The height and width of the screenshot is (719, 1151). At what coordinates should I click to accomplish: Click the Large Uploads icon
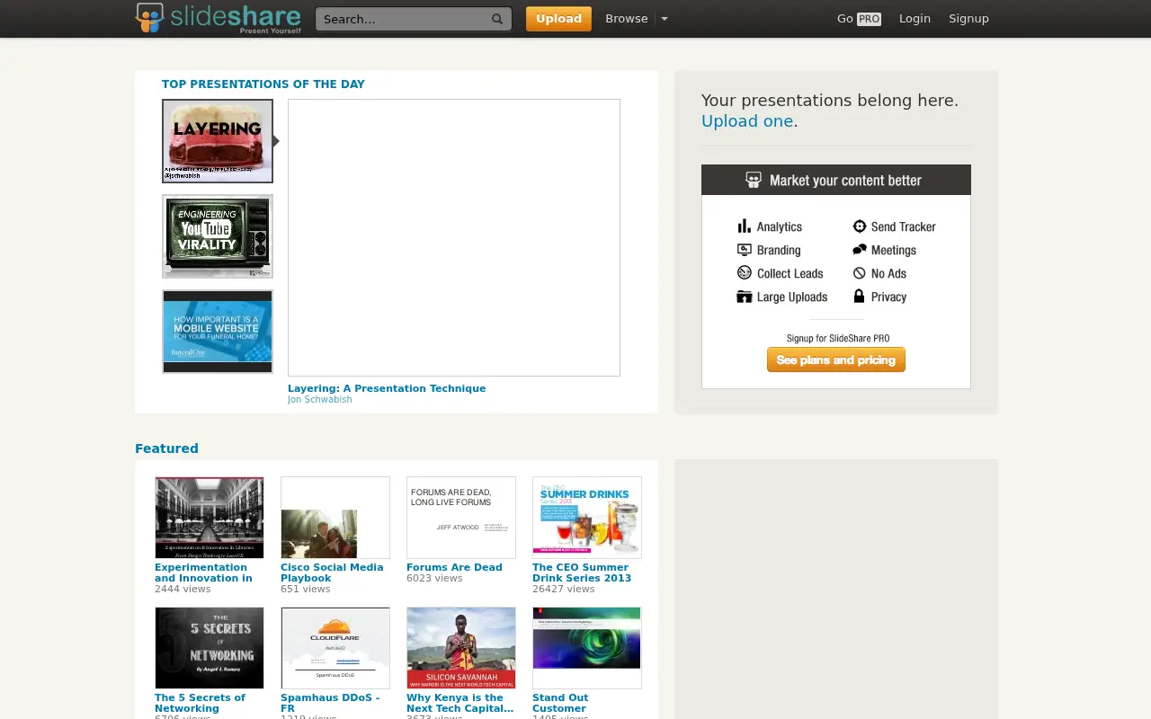point(744,297)
